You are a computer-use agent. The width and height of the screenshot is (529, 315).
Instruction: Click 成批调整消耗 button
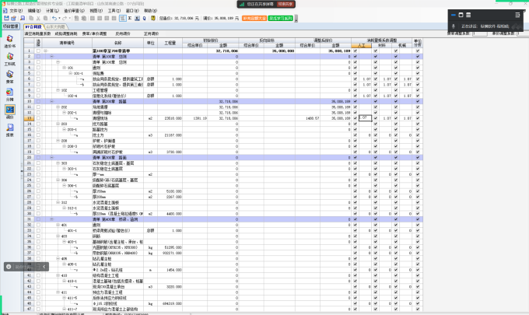coord(66,33)
